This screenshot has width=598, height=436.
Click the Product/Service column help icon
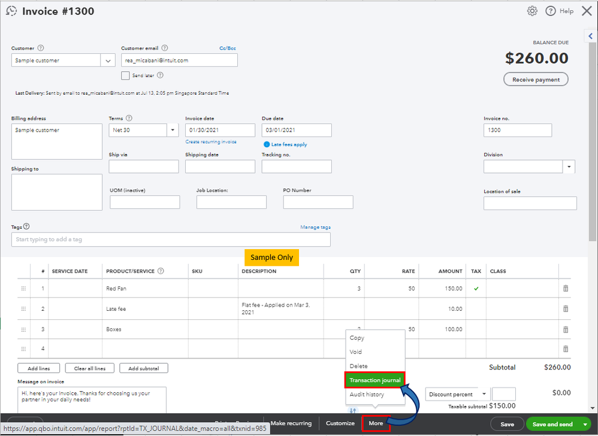tap(161, 271)
